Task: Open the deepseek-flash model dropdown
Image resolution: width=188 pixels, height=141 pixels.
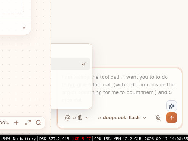Action: click(122, 118)
